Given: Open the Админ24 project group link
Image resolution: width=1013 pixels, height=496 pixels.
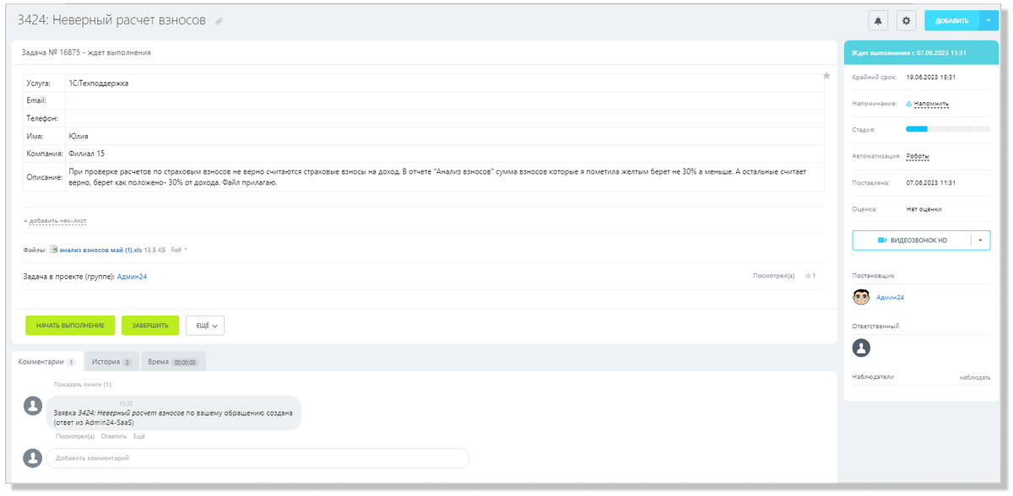Looking at the screenshot, I should 132,276.
